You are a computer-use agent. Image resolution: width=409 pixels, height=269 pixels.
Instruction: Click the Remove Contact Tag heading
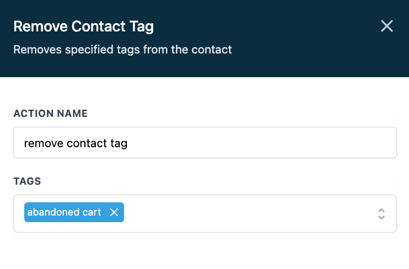(x=84, y=26)
